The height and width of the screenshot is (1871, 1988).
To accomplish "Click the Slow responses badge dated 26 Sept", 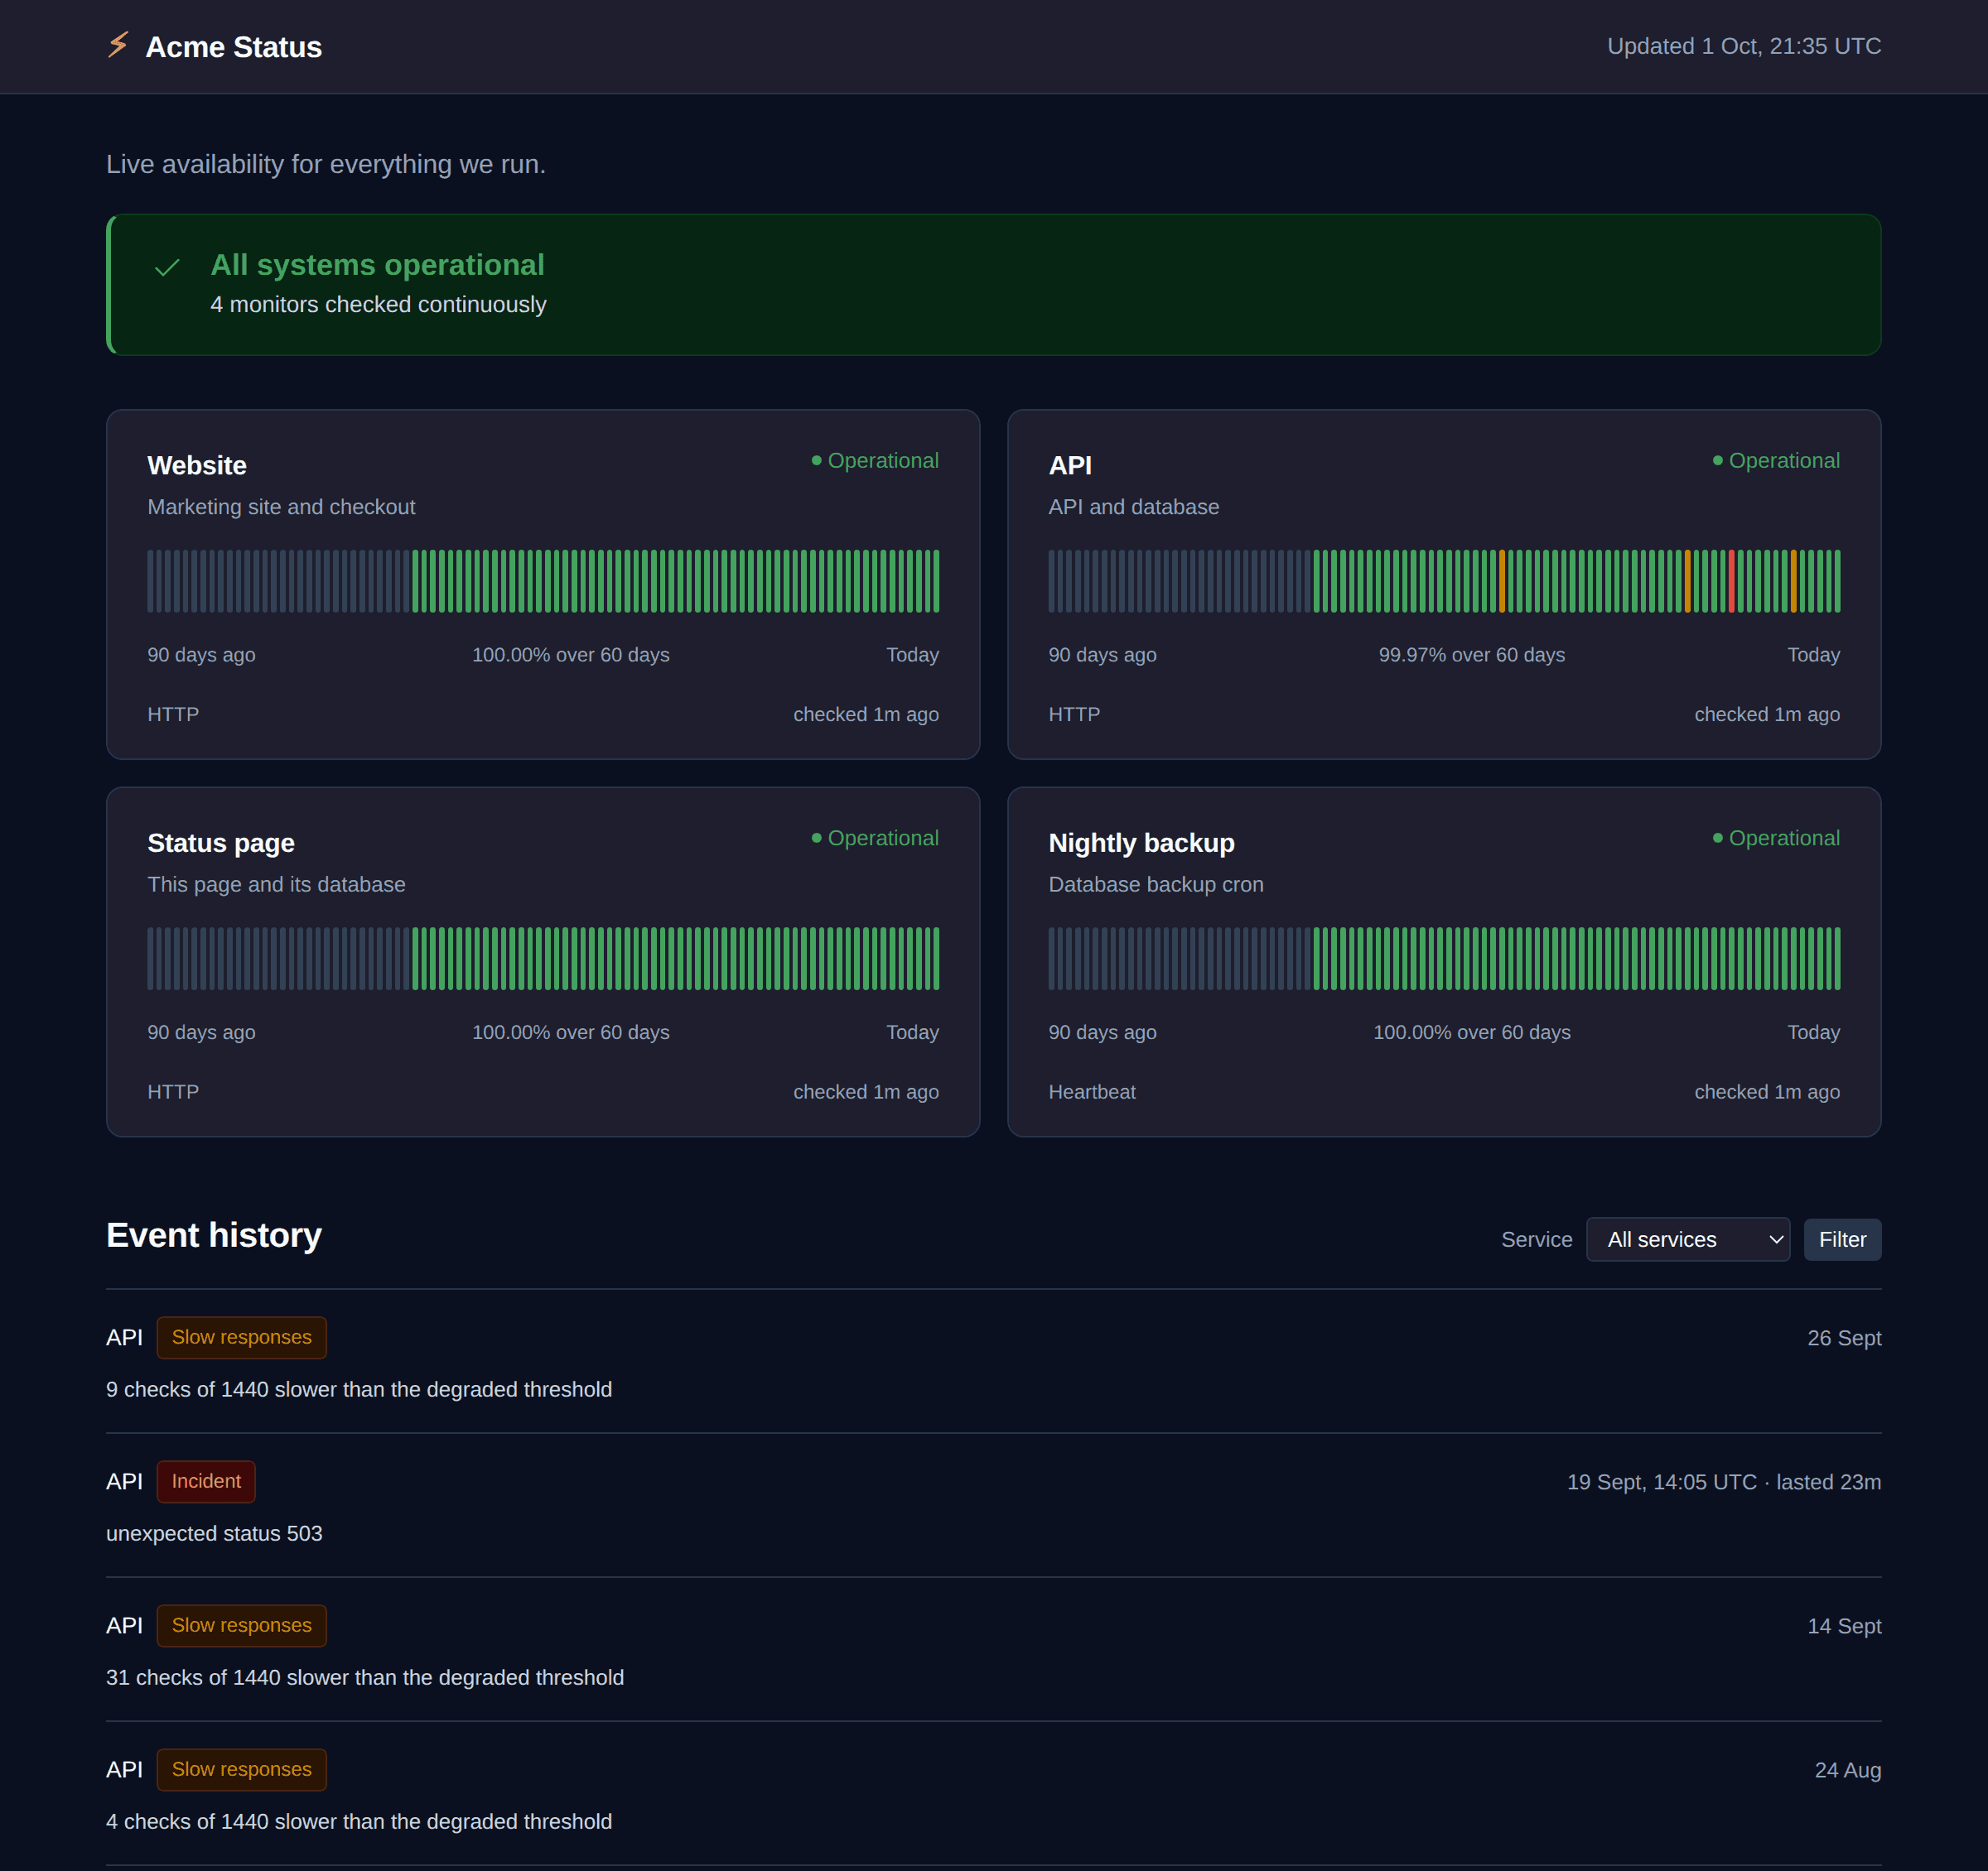I will tap(241, 1337).
